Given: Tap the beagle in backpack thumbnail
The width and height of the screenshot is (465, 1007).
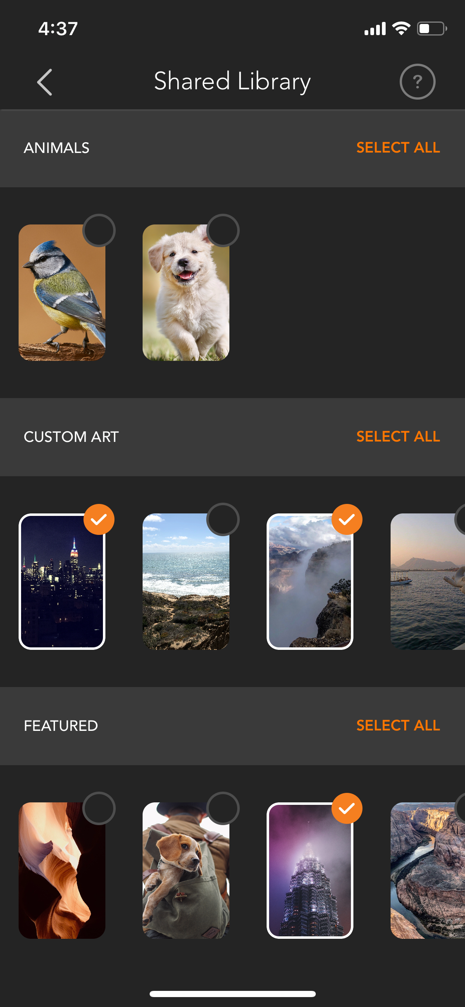Looking at the screenshot, I should 186,871.
